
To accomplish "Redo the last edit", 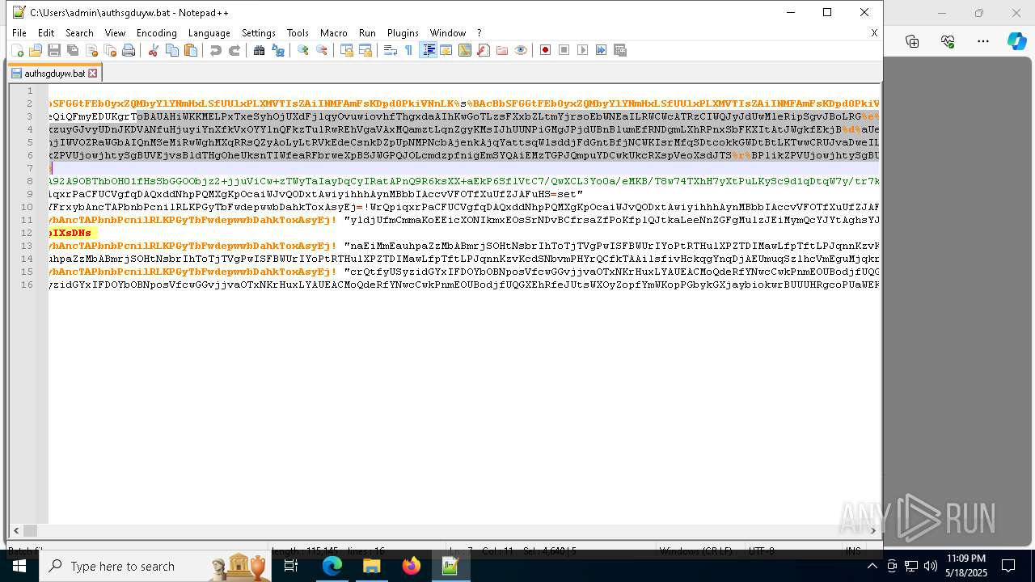I will (x=234, y=50).
